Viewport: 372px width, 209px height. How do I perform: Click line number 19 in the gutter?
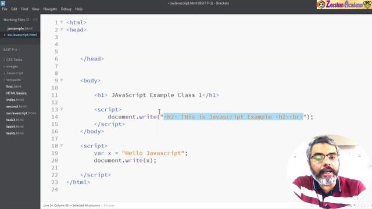55,153
